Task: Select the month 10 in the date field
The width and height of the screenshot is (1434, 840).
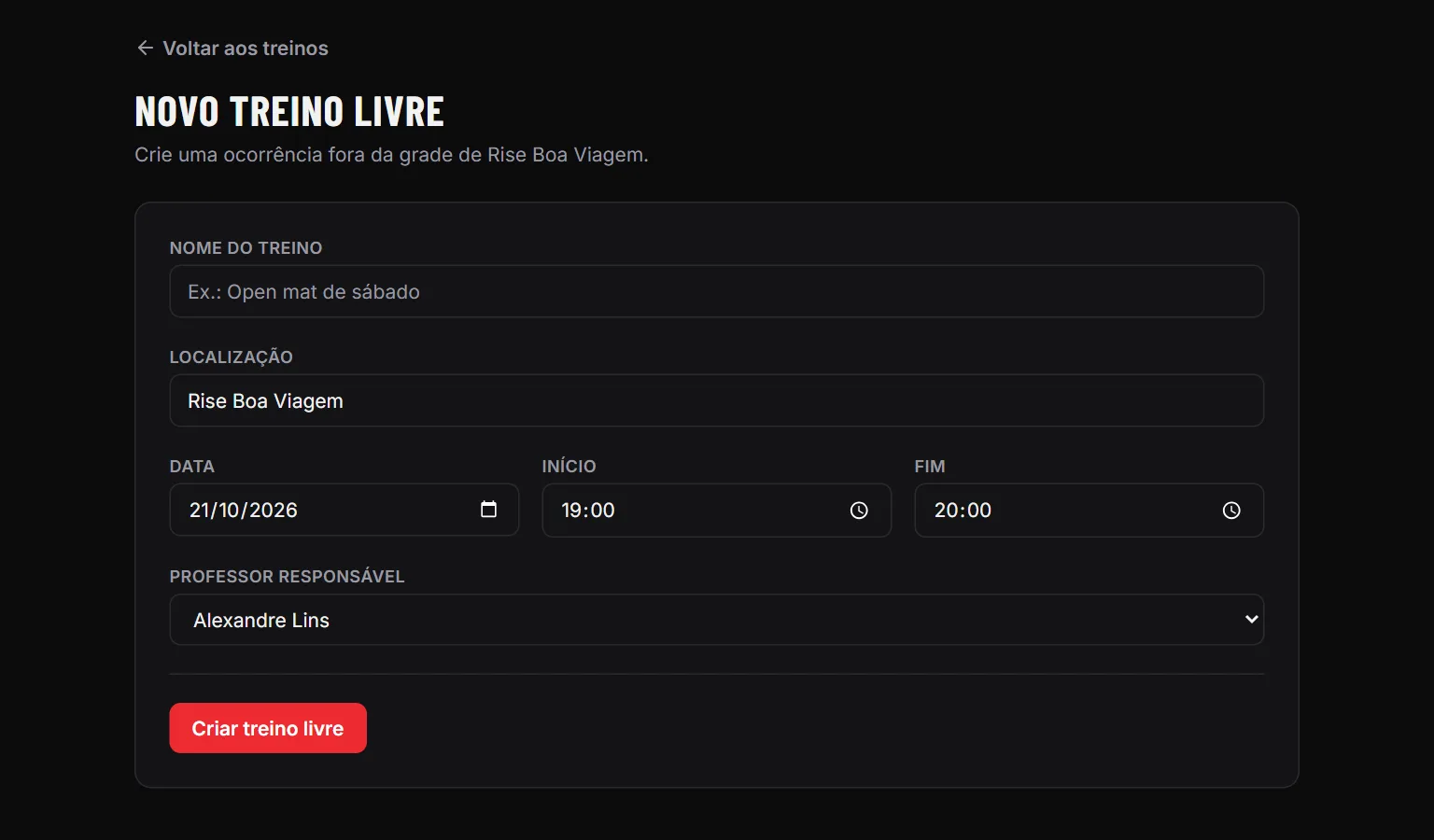Action: point(230,510)
